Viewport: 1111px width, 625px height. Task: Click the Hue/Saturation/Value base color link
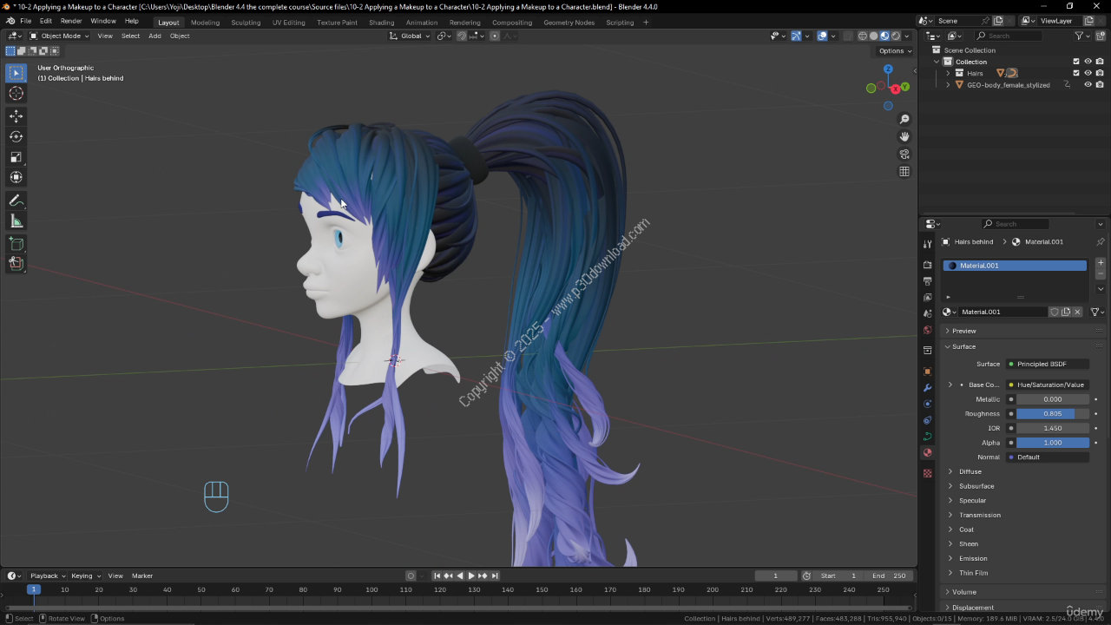click(1048, 385)
